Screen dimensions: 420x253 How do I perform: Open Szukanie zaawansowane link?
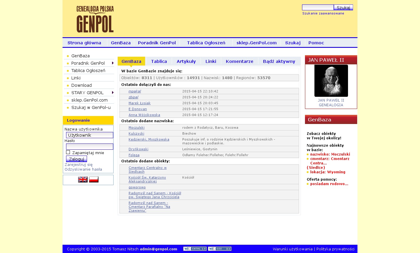[x=323, y=13]
